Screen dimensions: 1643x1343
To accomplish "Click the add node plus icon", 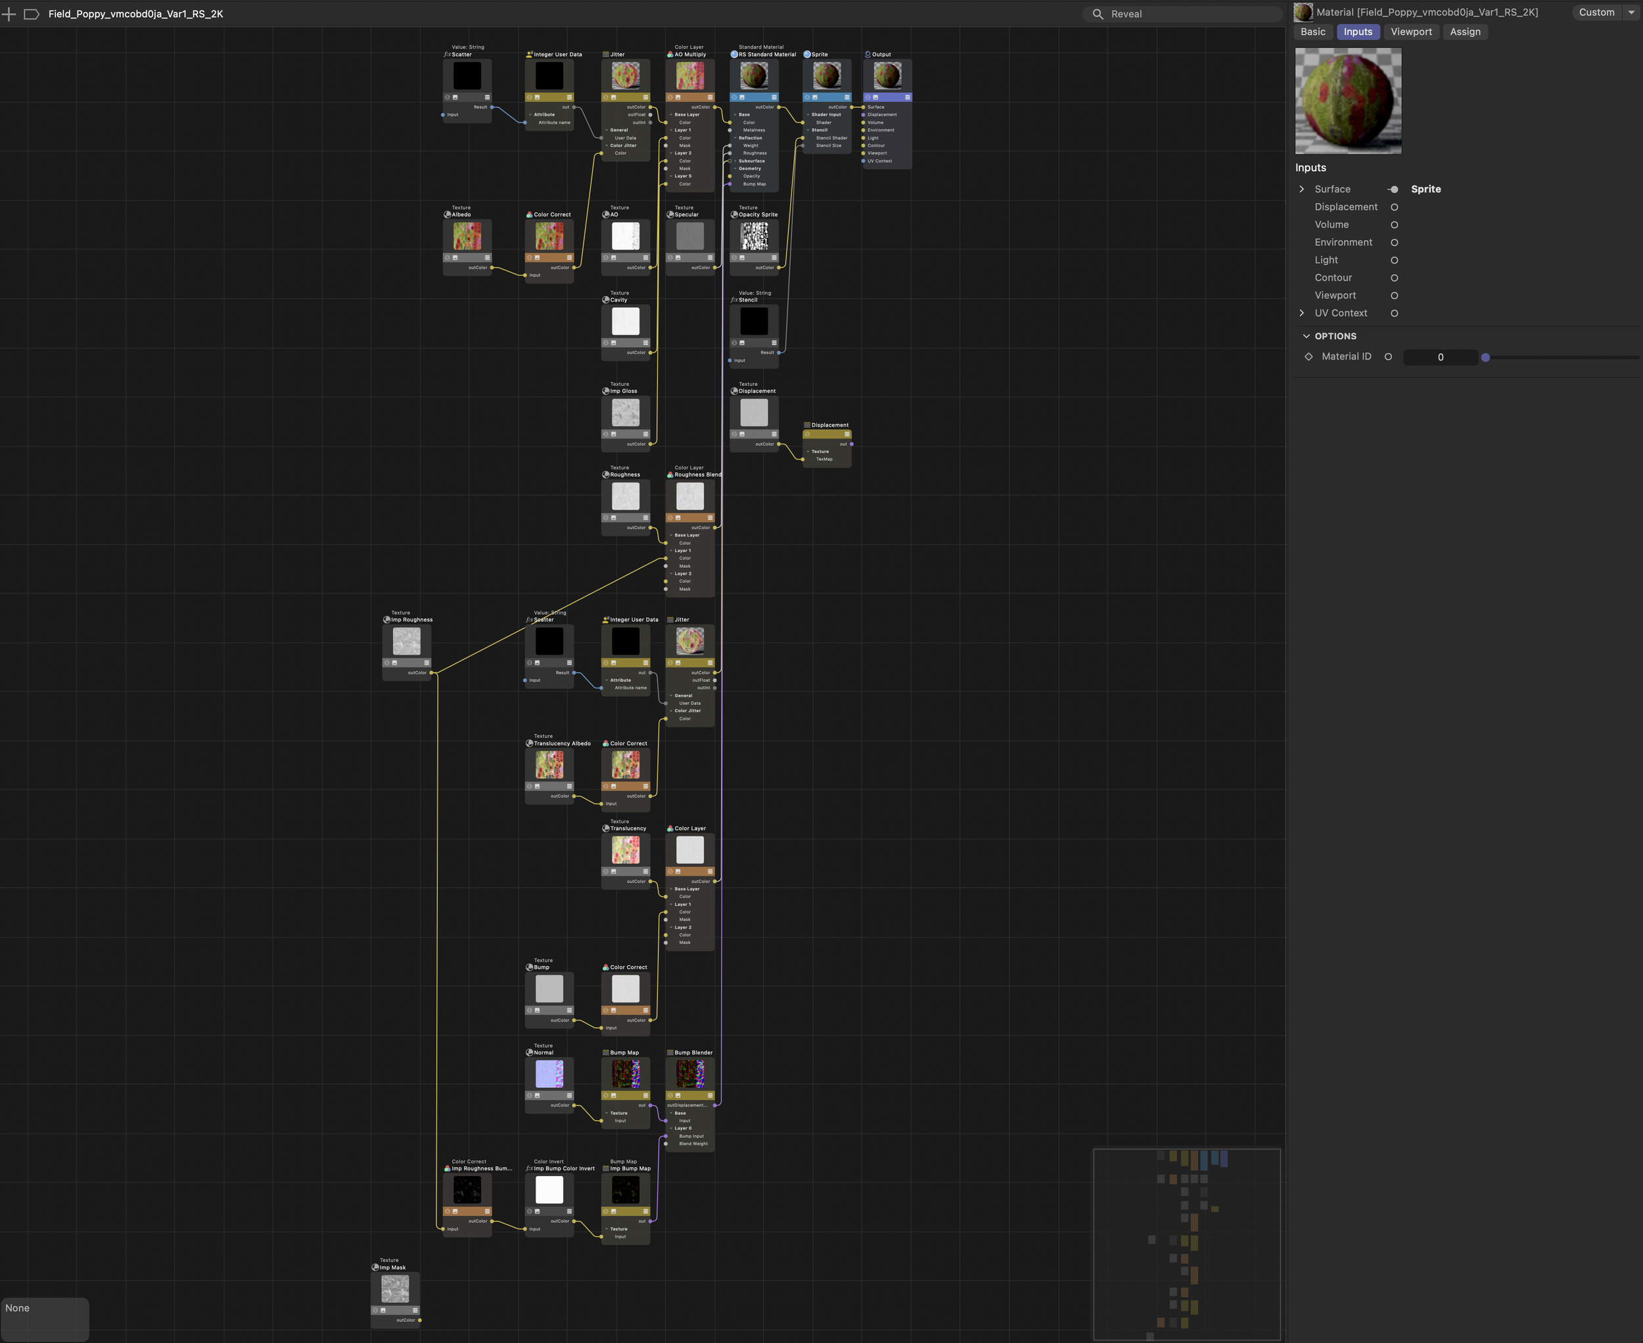I will coord(9,14).
